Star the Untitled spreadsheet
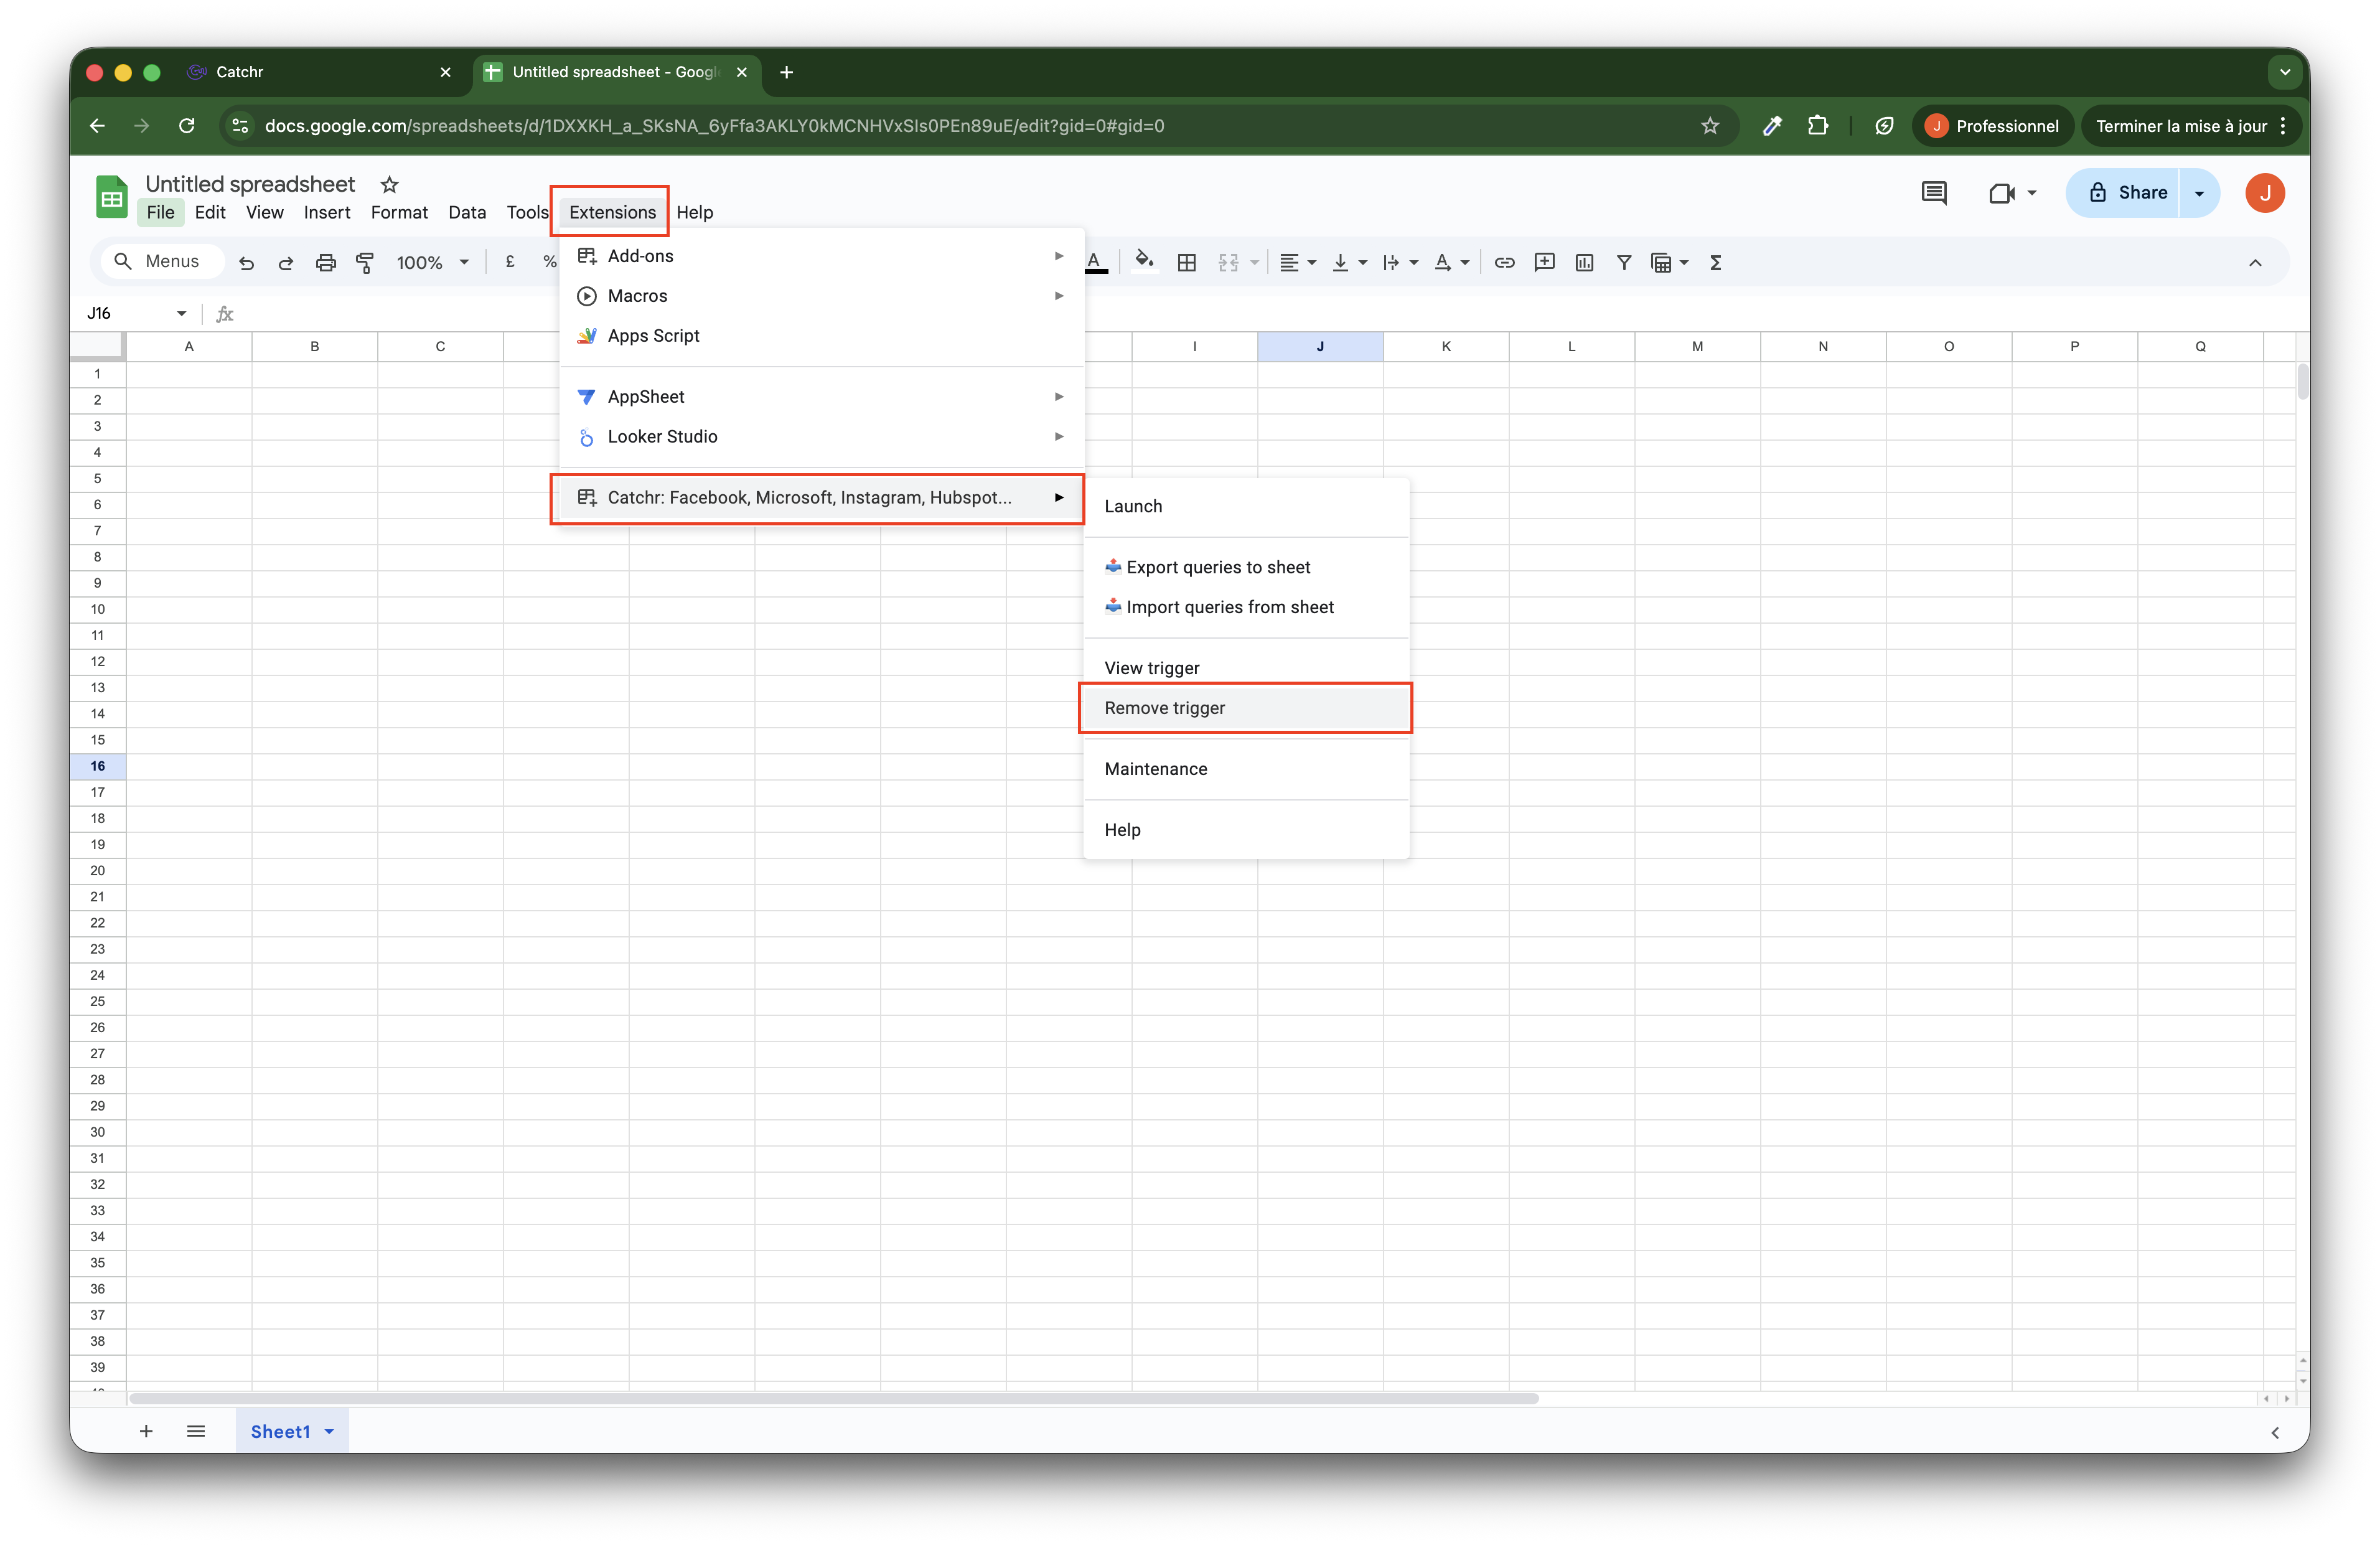Screen dimensions: 2380x1545 (390, 185)
